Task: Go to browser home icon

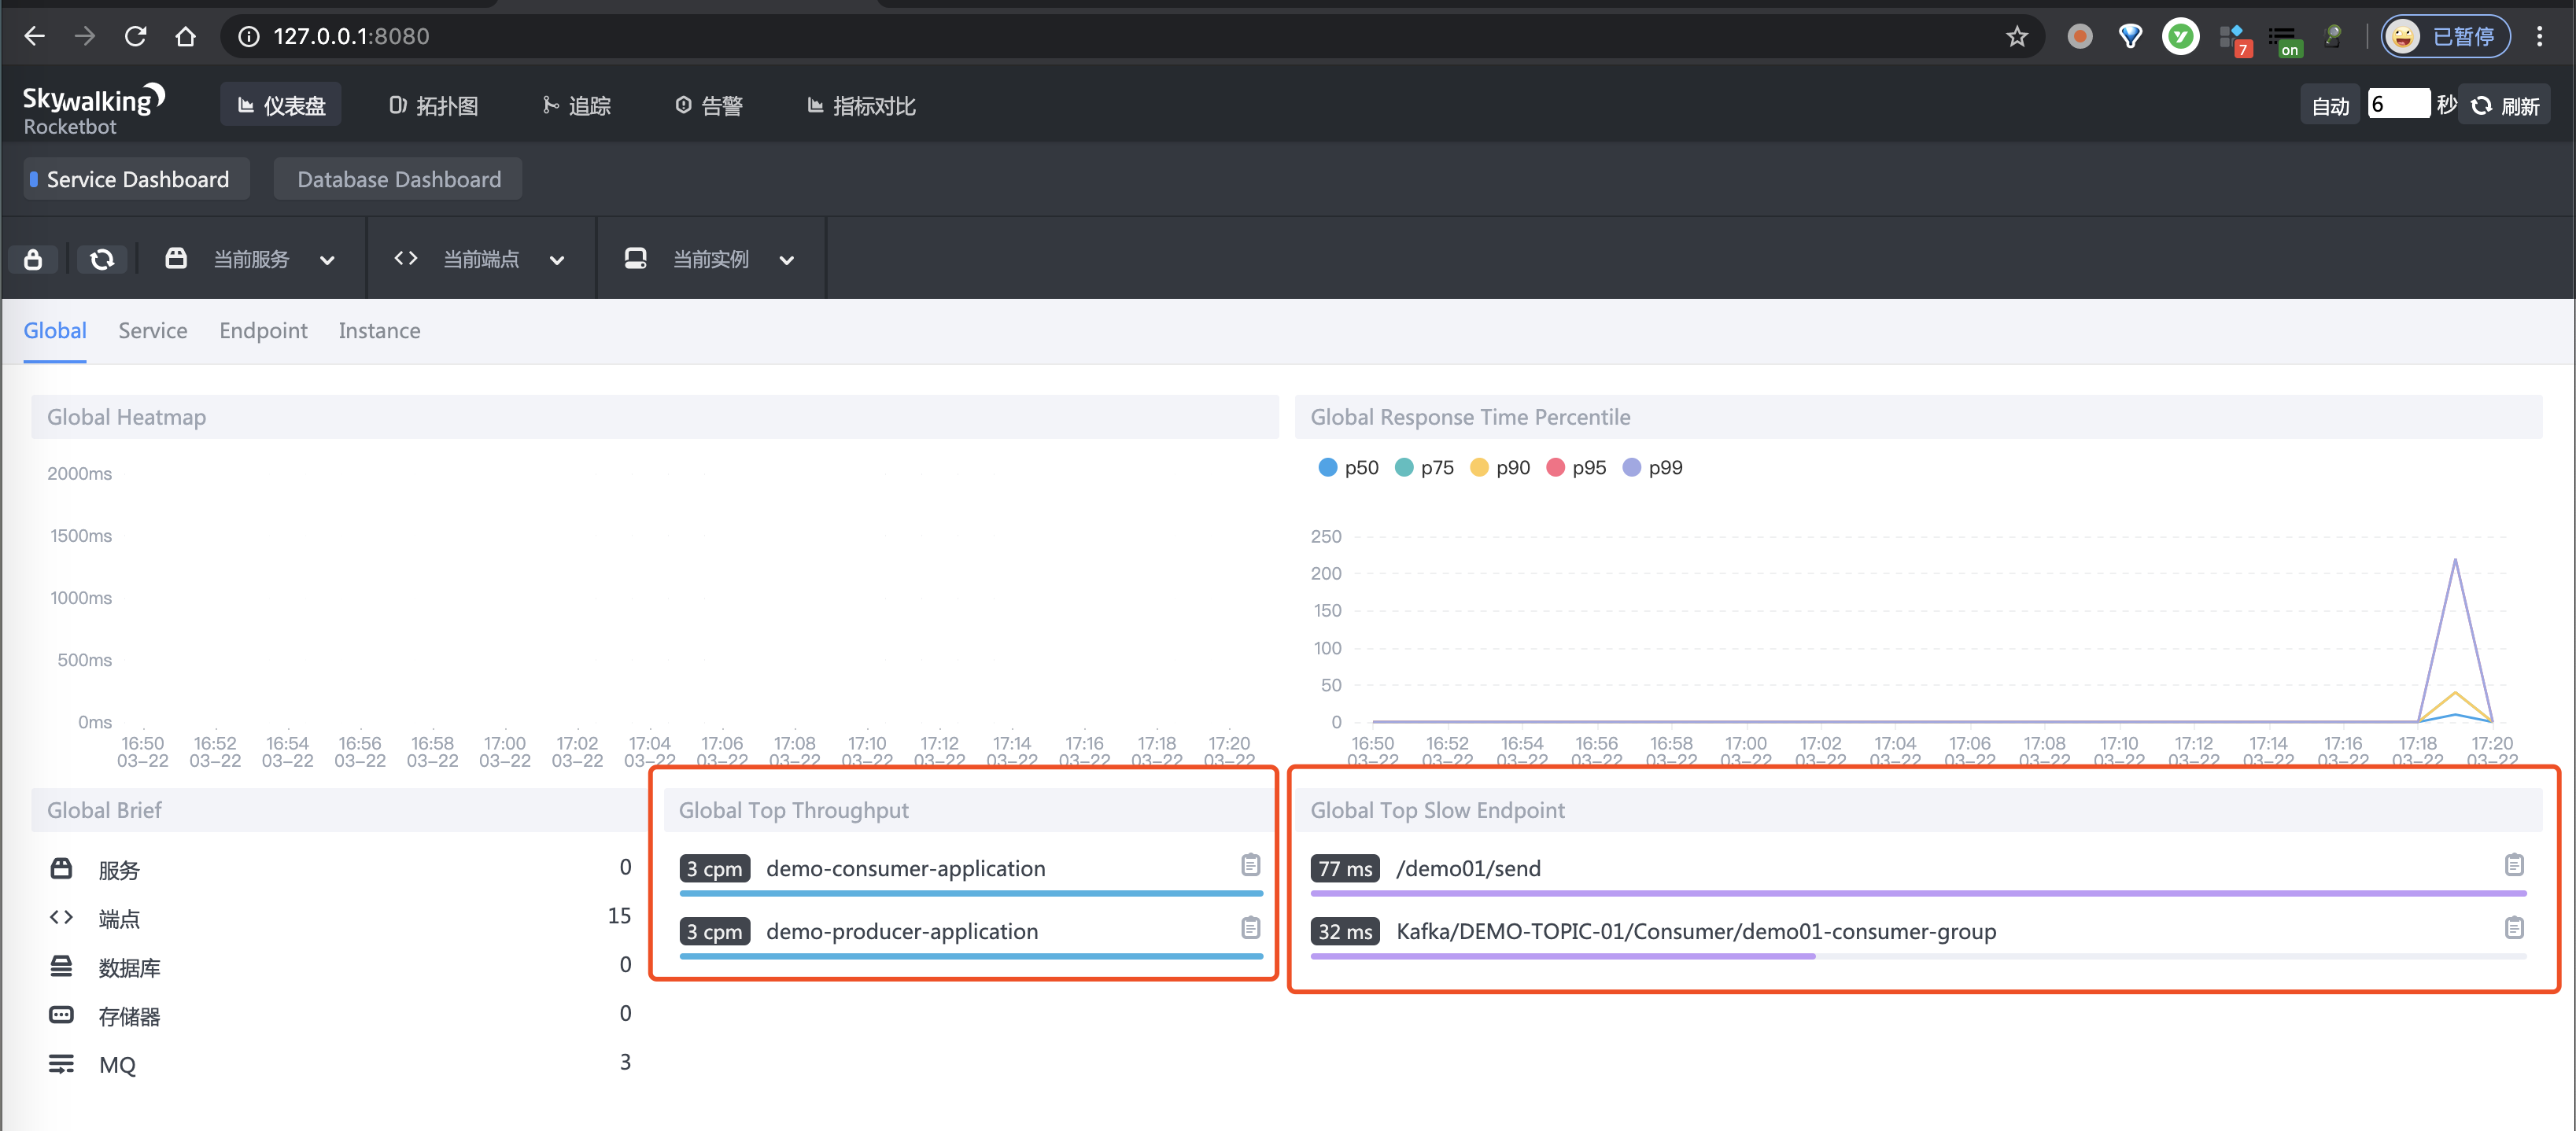Action: coord(185,37)
